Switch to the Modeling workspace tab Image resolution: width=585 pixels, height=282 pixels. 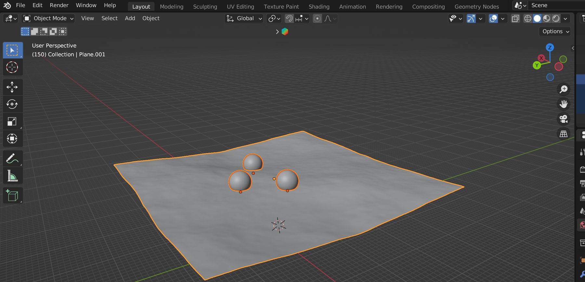[x=172, y=6]
